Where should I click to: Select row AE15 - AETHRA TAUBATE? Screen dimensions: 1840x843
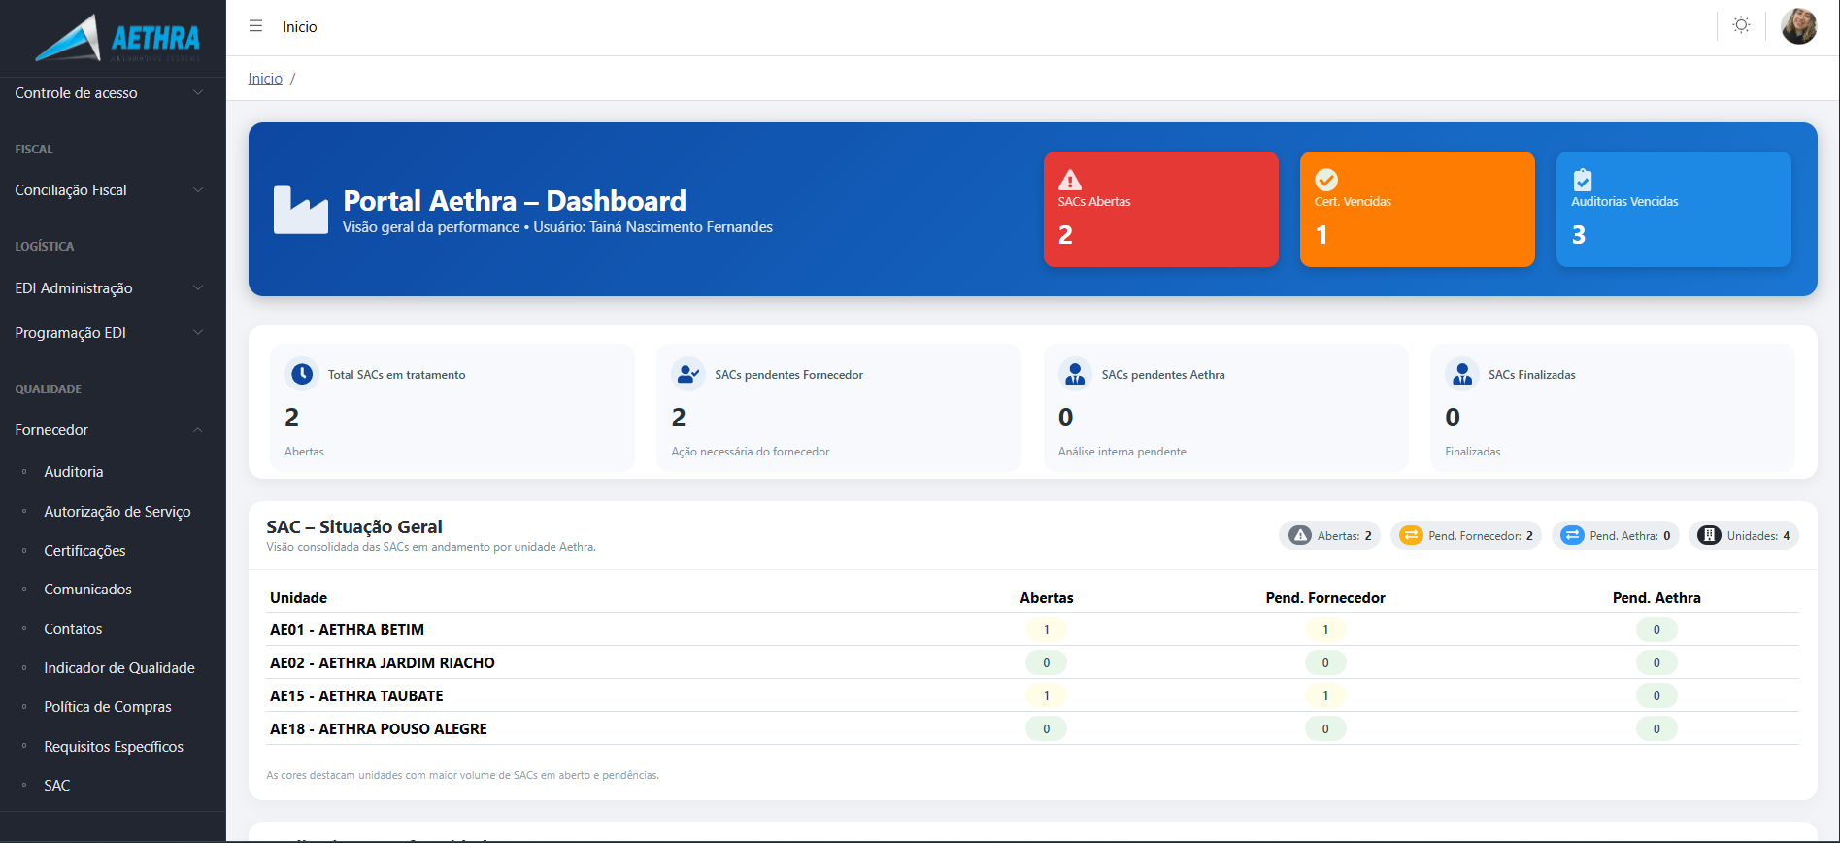(1032, 695)
